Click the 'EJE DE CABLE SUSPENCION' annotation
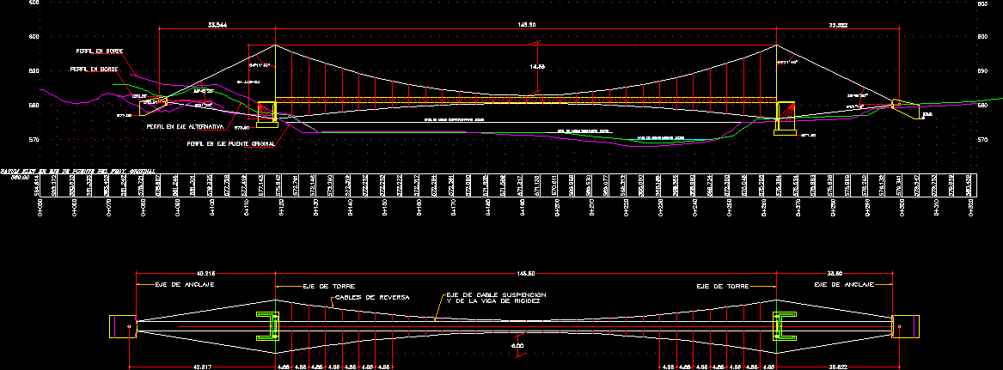The height and width of the screenshot is (370, 1003). pos(497,294)
